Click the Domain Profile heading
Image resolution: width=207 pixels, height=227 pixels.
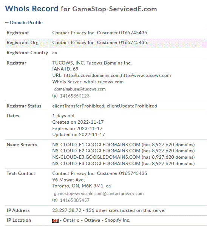tap(26, 23)
